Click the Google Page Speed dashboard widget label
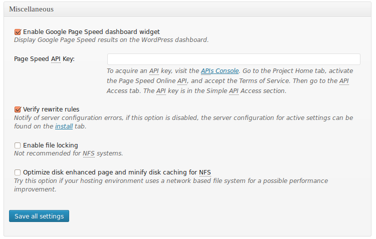Image resolution: width=376 pixels, height=239 pixels. tap(91, 31)
